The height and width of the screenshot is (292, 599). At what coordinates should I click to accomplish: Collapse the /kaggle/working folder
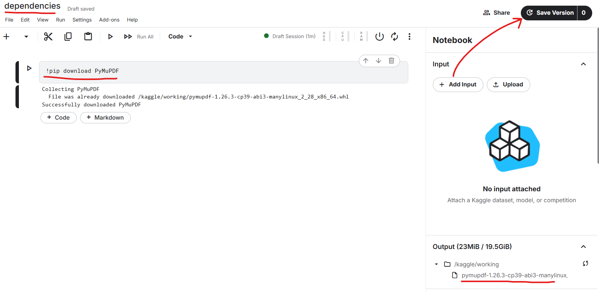(437, 264)
